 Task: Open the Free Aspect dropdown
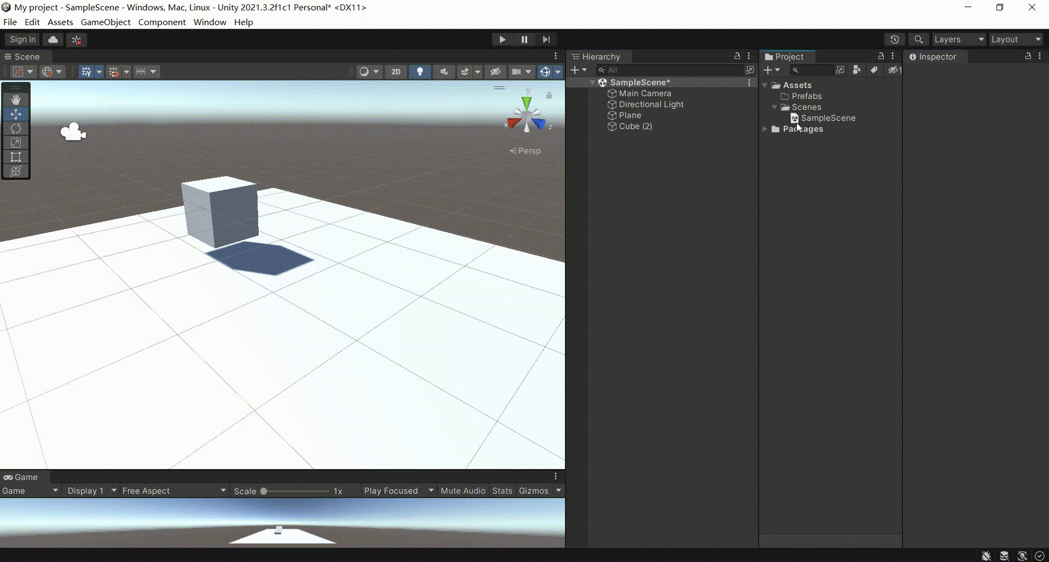(174, 491)
